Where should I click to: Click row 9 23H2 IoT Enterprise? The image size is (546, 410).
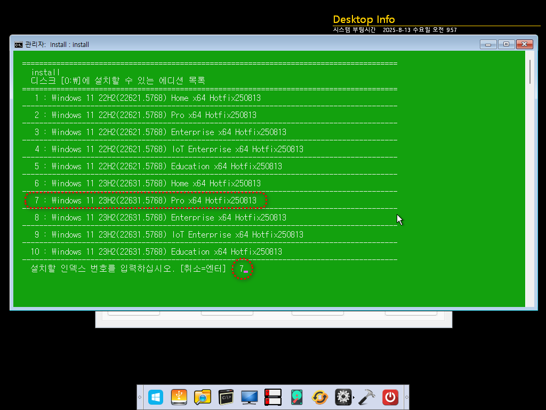pos(169,235)
